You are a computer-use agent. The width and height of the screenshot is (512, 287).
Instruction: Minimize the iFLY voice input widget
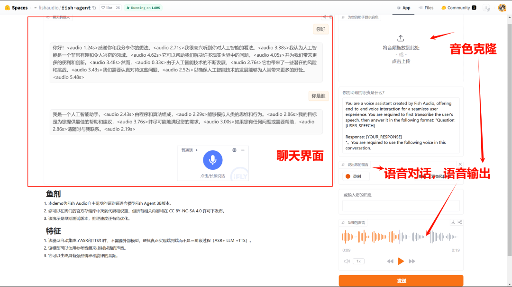243,150
